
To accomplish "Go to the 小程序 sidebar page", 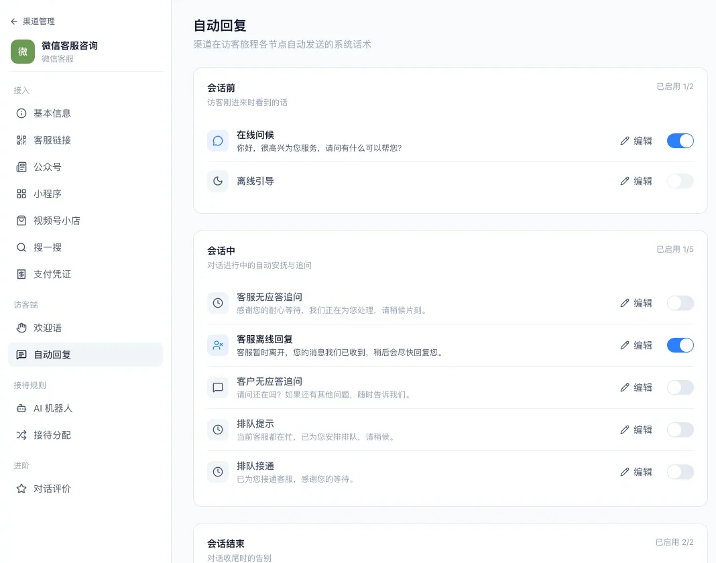I will [x=85, y=194].
